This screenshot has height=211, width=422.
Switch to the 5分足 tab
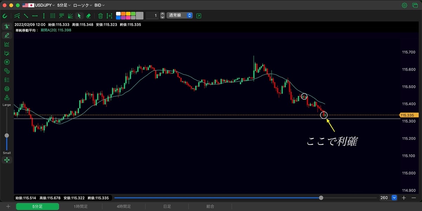pyautogui.click(x=37, y=206)
